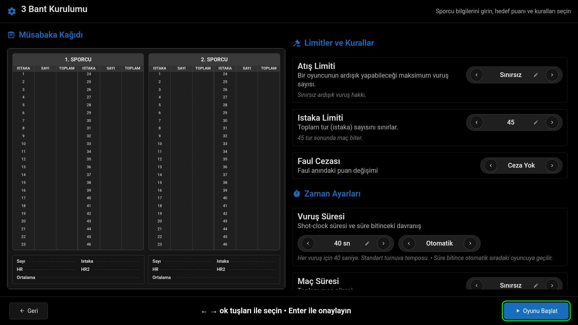Click the stopwatch icon beside Zaman Ayarları
This screenshot has width=578, height=325.
point(297,194)
